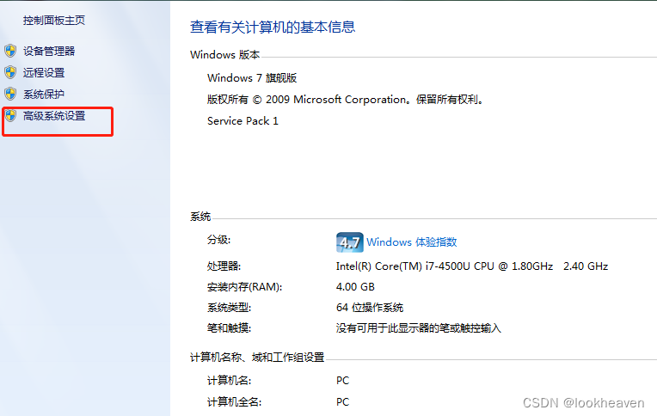
Task: Click the 版权所有 2009 Microsoft Corporation copyright line
Action: pyautogui.click(x=345, y=100)
